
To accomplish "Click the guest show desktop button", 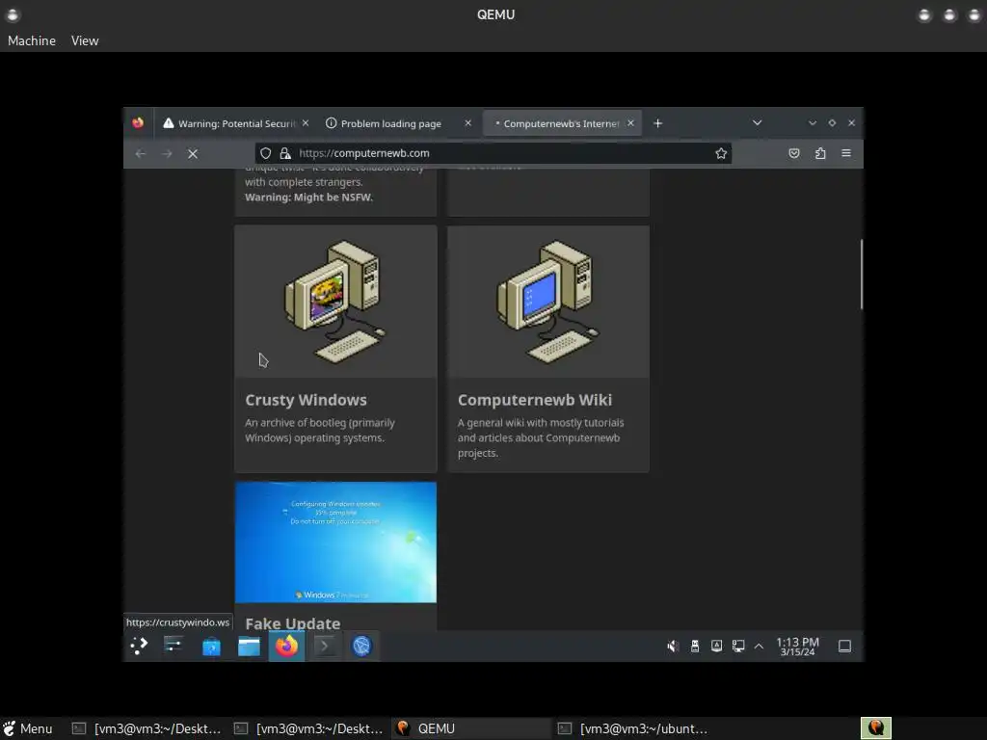I will point(844,647).
